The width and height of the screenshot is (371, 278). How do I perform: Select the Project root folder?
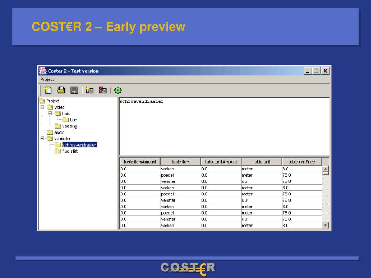click(53, 101)
